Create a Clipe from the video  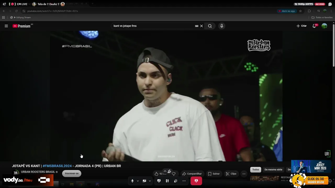click(x=231, y=174)
